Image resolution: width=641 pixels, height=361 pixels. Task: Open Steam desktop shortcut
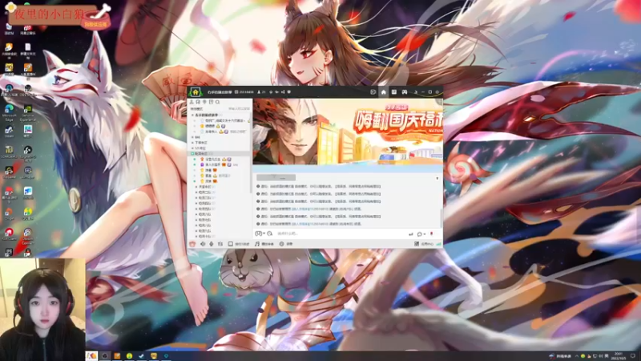click(9, 132)
